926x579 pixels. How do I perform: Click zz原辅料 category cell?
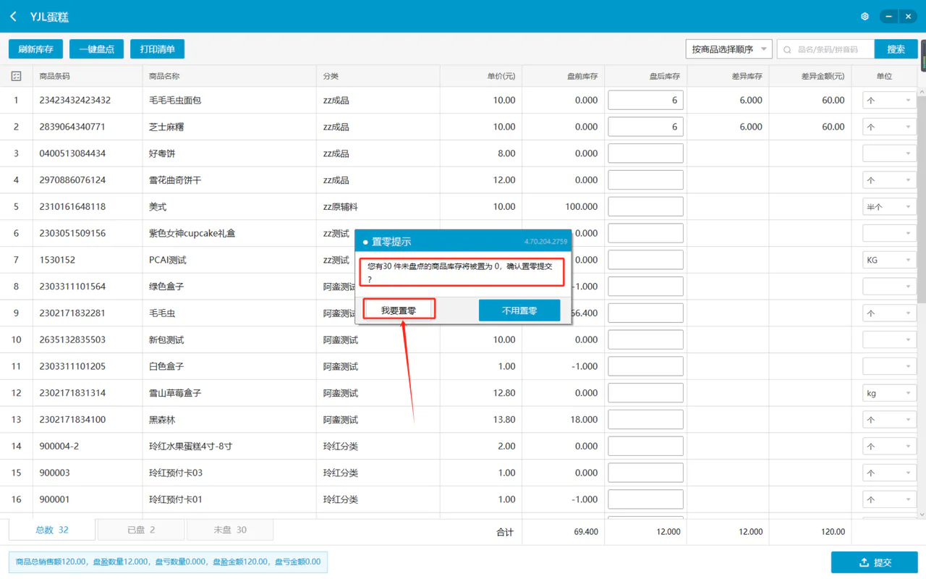coord(340,207)
